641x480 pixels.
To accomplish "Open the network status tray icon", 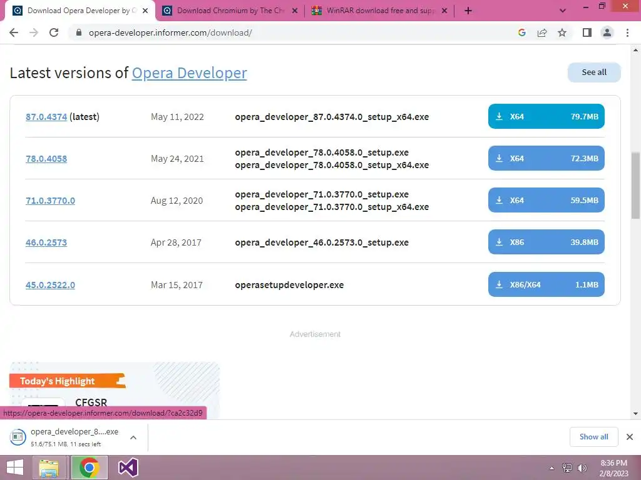I will coord(567,468).
